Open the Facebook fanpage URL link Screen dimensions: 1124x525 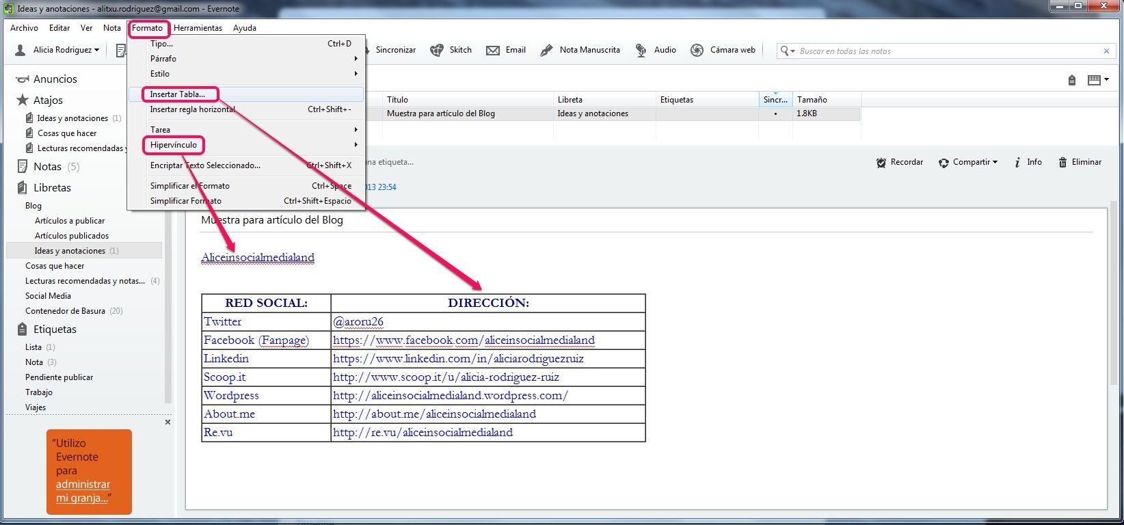coord(464,340)
